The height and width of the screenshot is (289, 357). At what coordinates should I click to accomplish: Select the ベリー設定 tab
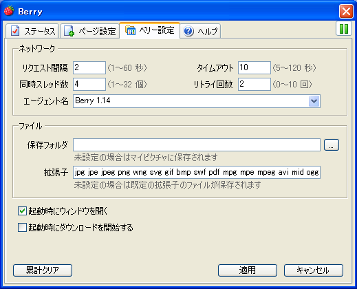coord(149,30)
